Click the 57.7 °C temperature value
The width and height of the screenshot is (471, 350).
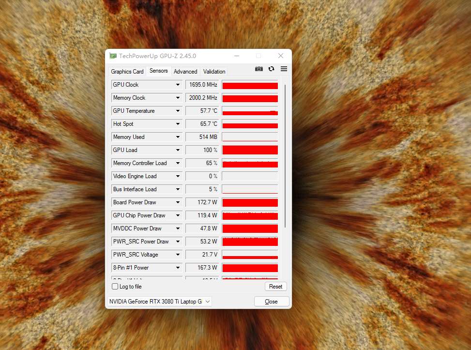202,111
